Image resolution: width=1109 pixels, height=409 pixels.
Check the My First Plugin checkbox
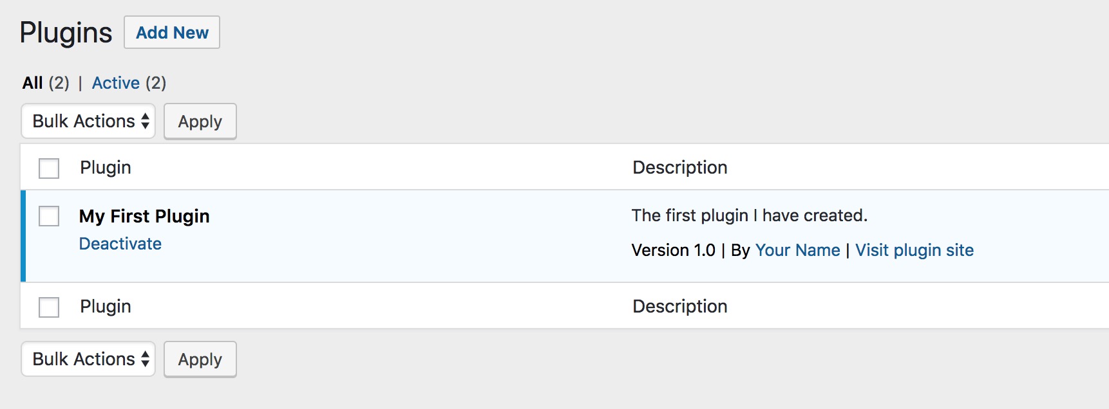[48, 217]
